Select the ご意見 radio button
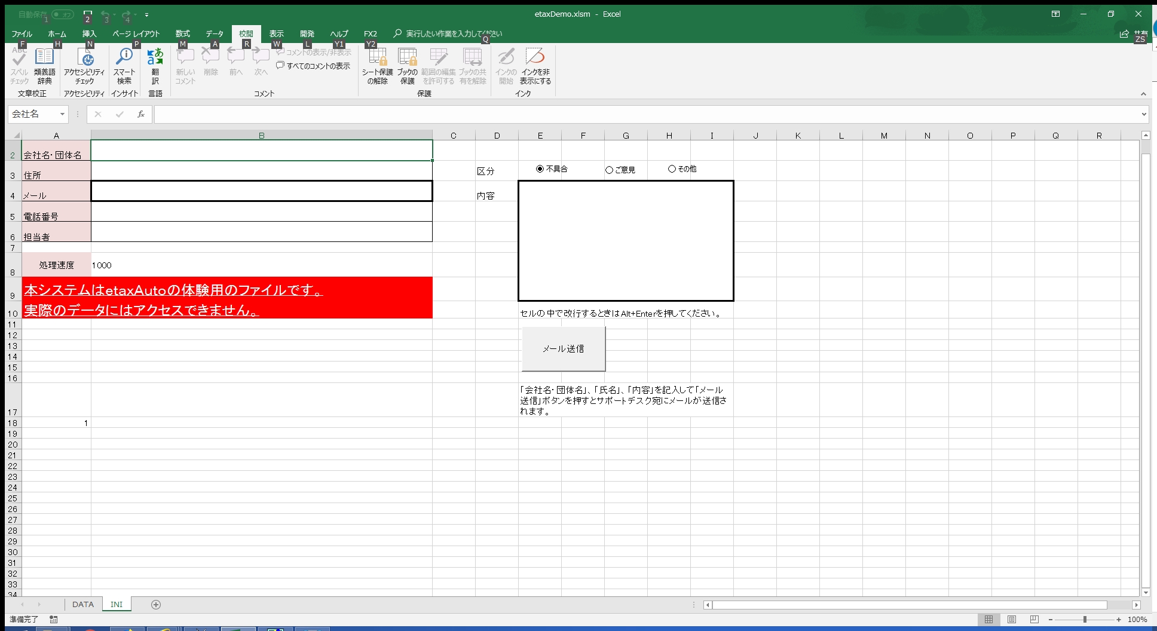The image size is (1157, 631). (609, 170)
